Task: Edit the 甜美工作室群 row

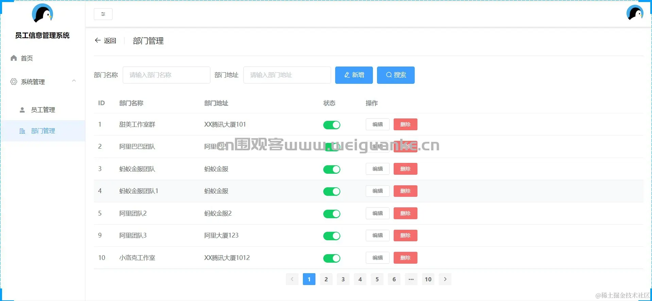Action: pyautogui.click(x=378, y=125)
